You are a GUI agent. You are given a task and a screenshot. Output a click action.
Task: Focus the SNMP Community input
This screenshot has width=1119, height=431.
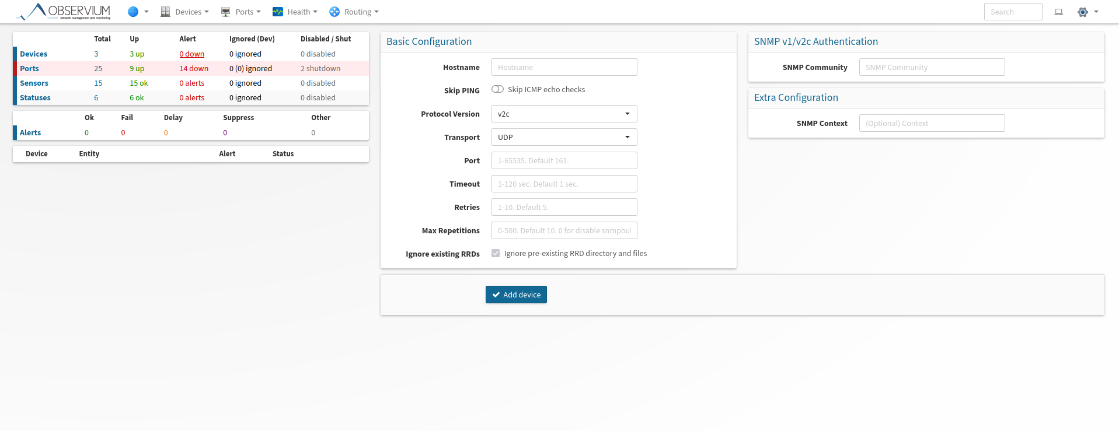point(932,67)
